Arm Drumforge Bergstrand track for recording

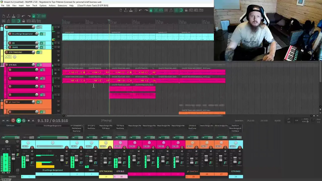coord(10,34)
